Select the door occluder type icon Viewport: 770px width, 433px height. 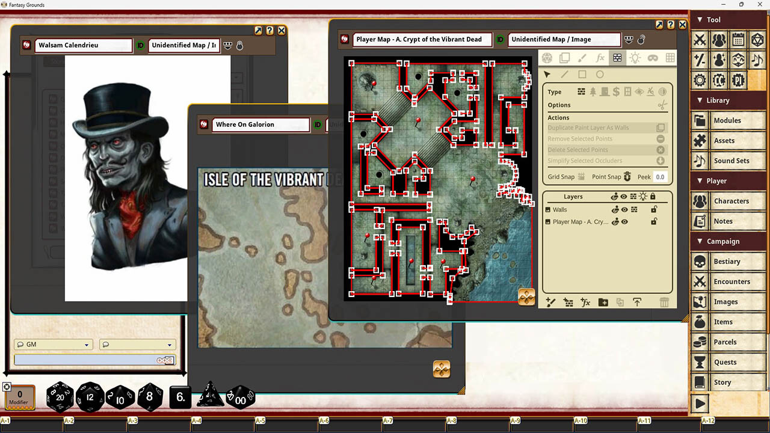(x=604, y=92)
